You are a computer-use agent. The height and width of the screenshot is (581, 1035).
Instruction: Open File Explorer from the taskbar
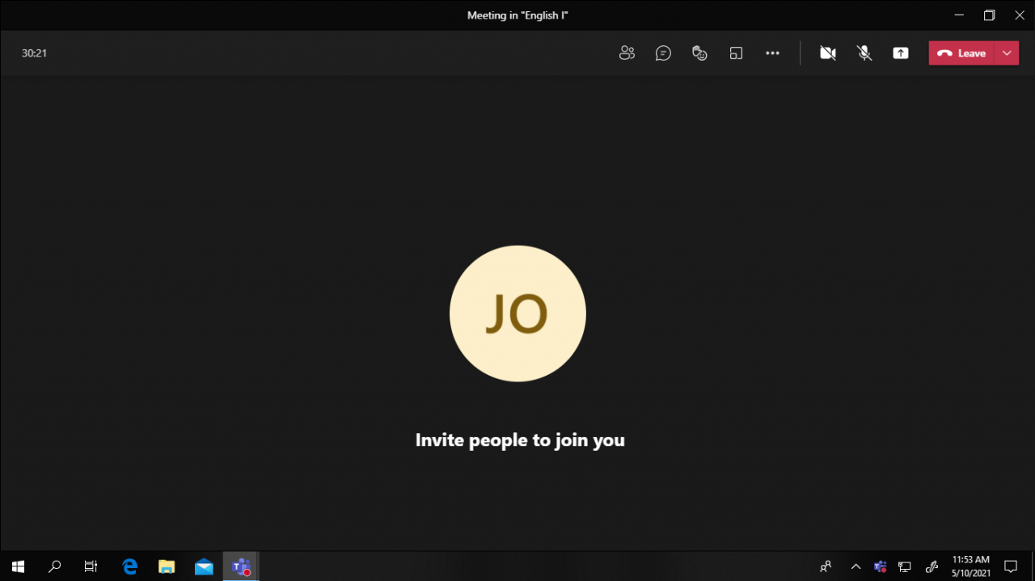pyautogui.click(x=167, y=566)
